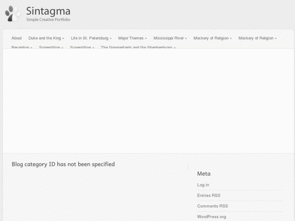Viewport: 295px width, 221px height.
Task: Visit the WordPress.org link
Action: [x=211, y=217]
